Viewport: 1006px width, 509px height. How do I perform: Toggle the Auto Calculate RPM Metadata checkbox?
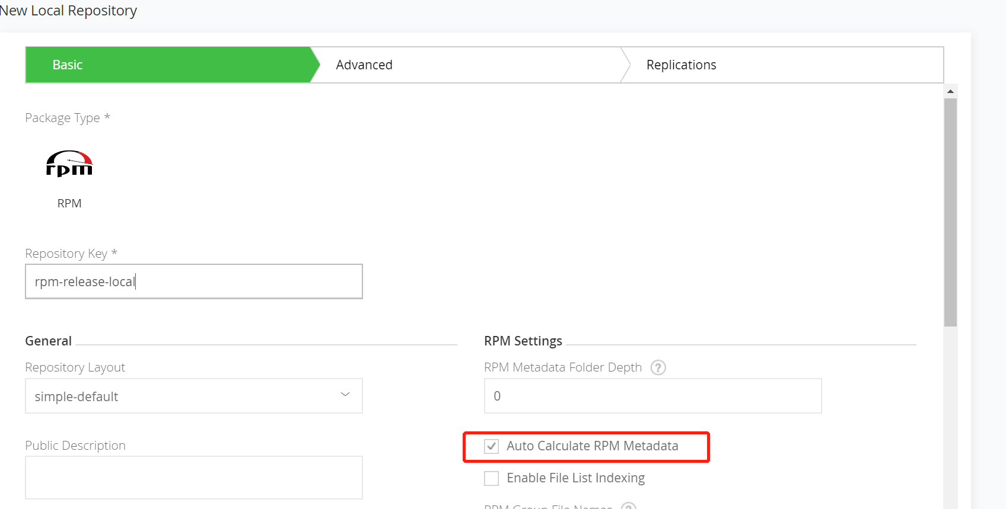point(491,446)
